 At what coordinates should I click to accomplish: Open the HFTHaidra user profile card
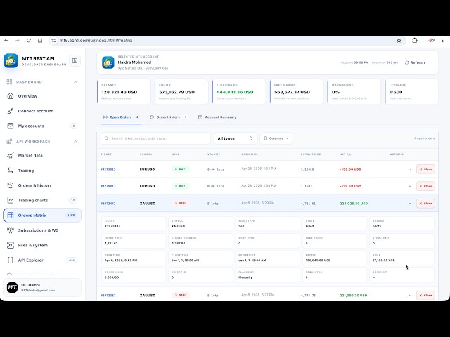(42, 287)
